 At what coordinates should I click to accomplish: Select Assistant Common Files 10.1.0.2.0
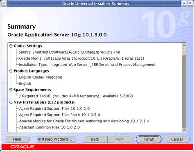click(x=50, y=127)
